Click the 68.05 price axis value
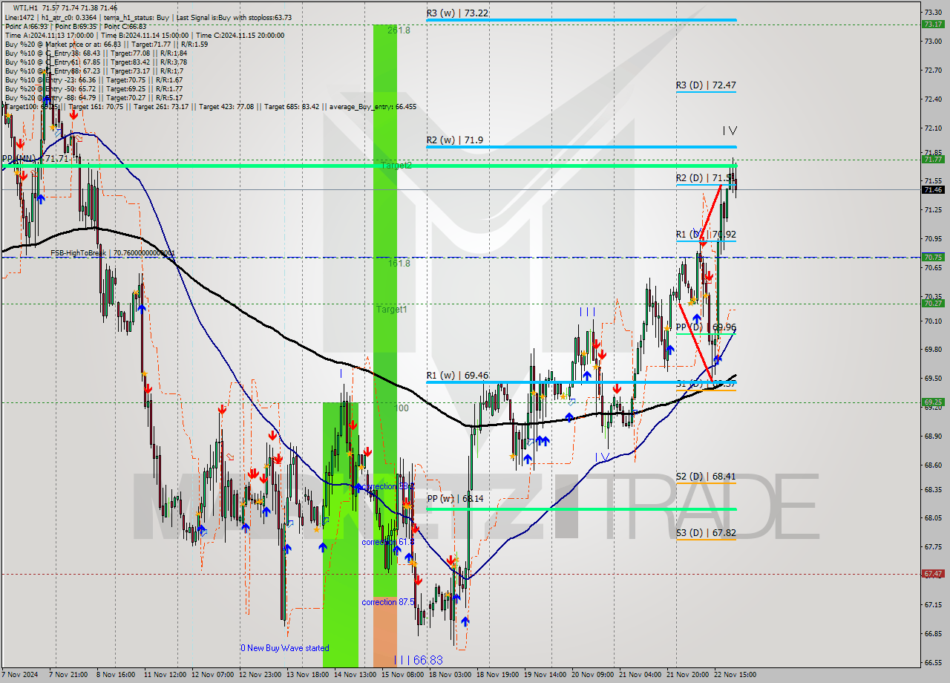Image resolution: width=950 pixels, height=683 pixels. tap(933, 518)
